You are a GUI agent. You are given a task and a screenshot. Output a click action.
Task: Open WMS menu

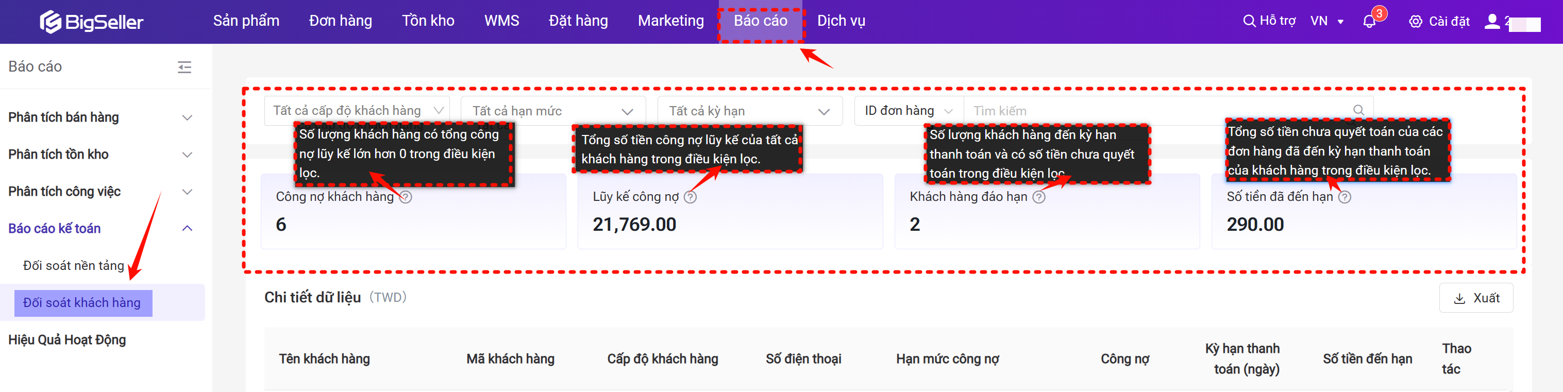tap(502, 21)
